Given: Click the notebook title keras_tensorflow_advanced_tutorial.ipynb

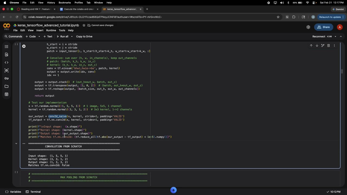Looking at the screenshot, I should pos(48,25).
